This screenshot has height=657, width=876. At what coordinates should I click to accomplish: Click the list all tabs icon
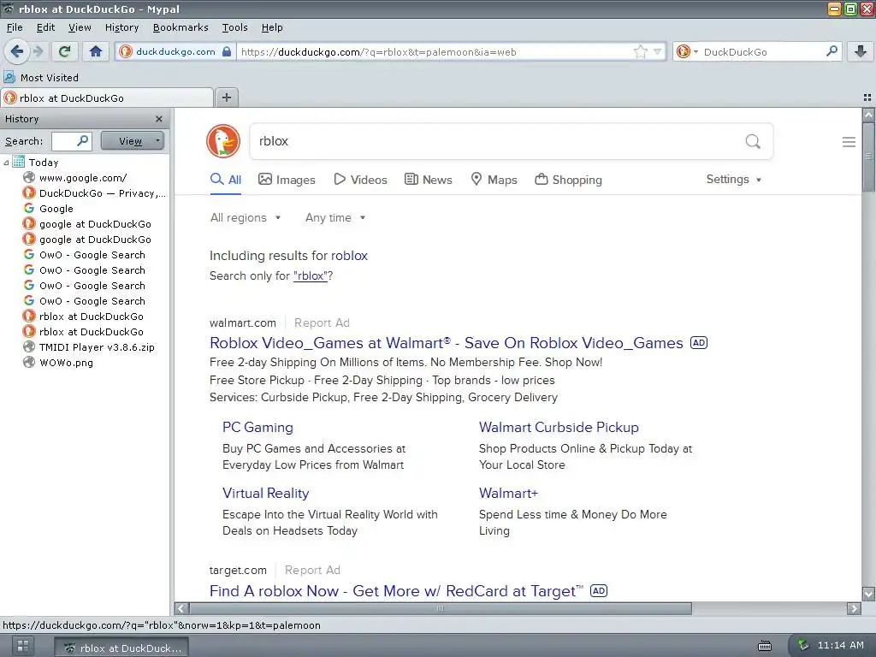(x=867, y=98)
